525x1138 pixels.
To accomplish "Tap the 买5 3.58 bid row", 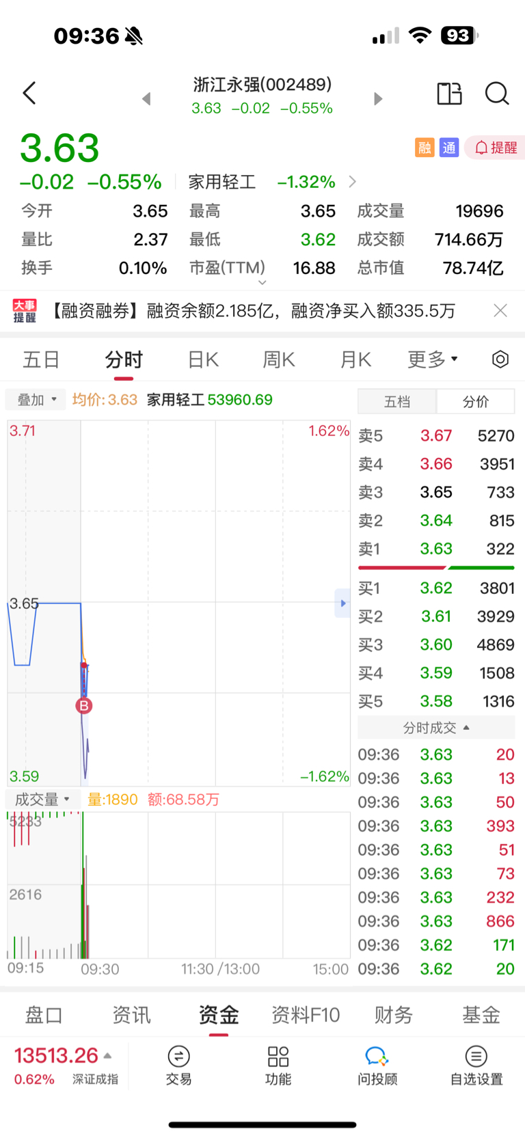I will tap(436, 701).
